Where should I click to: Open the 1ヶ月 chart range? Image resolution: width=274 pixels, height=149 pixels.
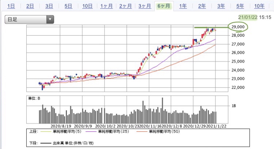point(106,6)
